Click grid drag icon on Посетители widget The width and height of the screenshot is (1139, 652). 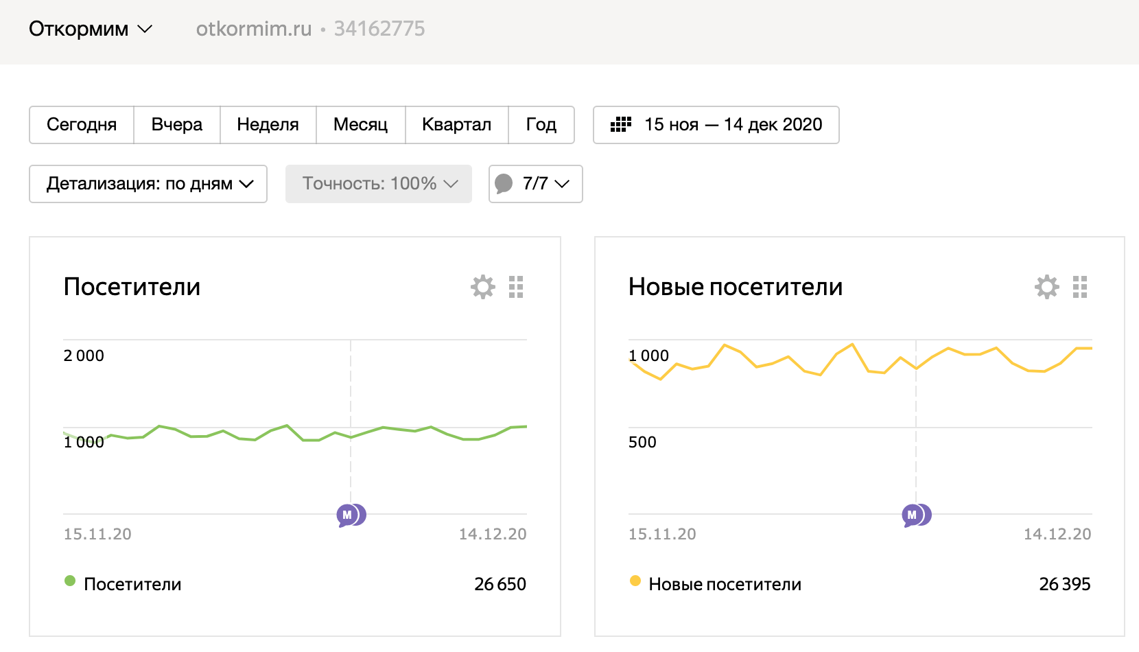coord(516,287)
